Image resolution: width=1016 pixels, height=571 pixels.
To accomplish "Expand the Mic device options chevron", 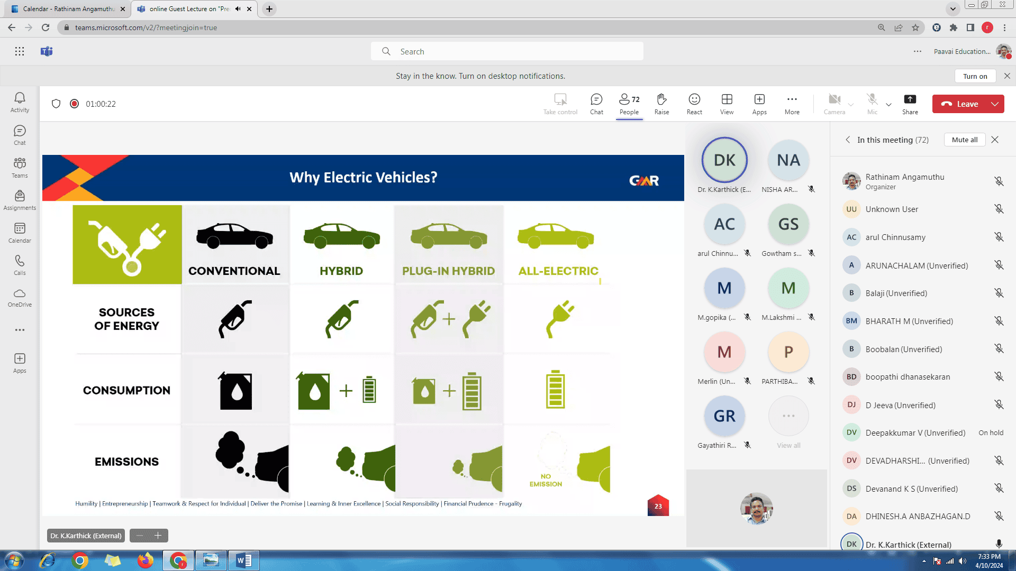I will (889, 104).
